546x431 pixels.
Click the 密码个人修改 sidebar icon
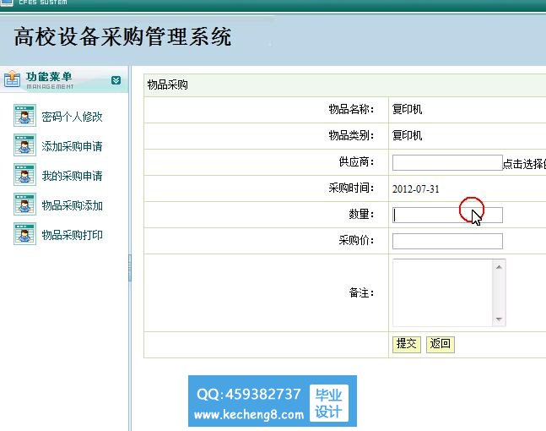click(x=24, y=116)
